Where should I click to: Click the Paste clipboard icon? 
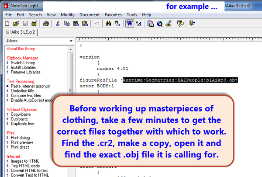click(x=76, y=23)
